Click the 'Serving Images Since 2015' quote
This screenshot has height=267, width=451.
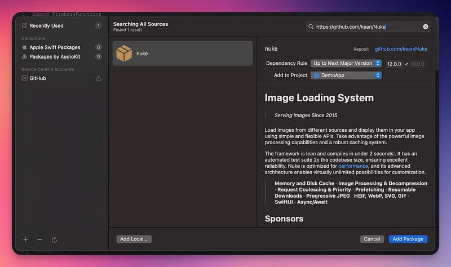click(x=306, y=115)
